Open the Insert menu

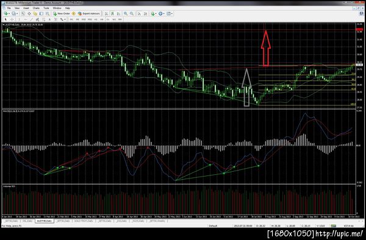click(26, 8)
